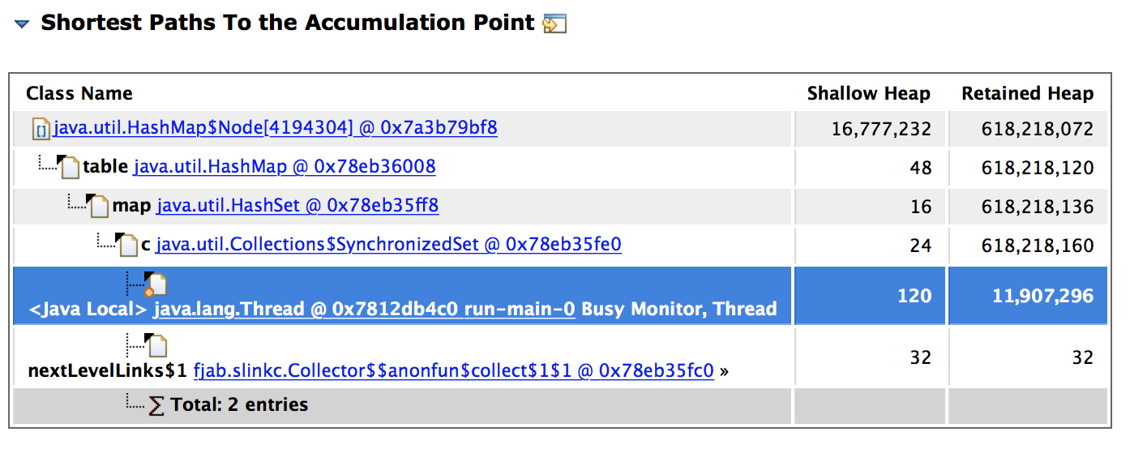
Task: Collapse the Shortest Paths section triangle
Action: click(22, 25)
